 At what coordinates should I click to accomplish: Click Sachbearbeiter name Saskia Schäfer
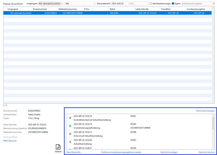(x=34, y=114)
